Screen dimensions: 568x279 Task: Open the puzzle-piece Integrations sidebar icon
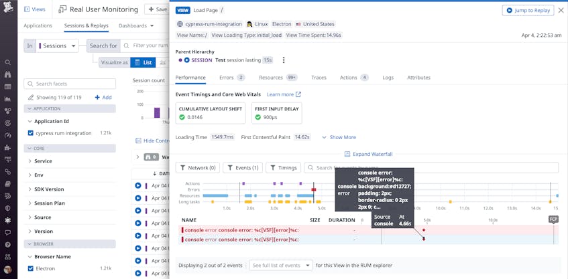point(8,147)
